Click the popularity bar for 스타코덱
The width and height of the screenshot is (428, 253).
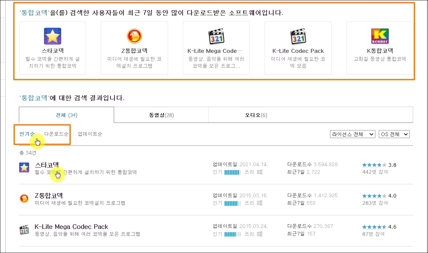tap(233, 172)
